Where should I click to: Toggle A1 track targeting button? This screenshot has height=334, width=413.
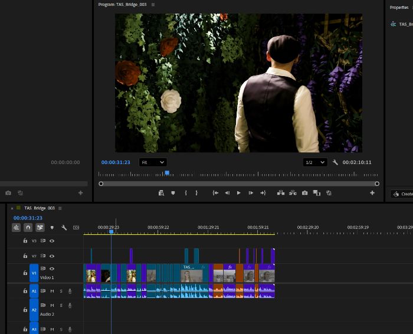(x=34, y=291)
